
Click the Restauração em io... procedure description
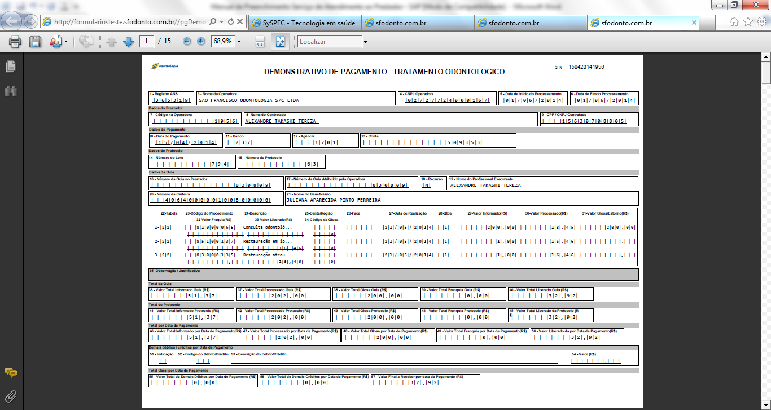click(268, 241)
